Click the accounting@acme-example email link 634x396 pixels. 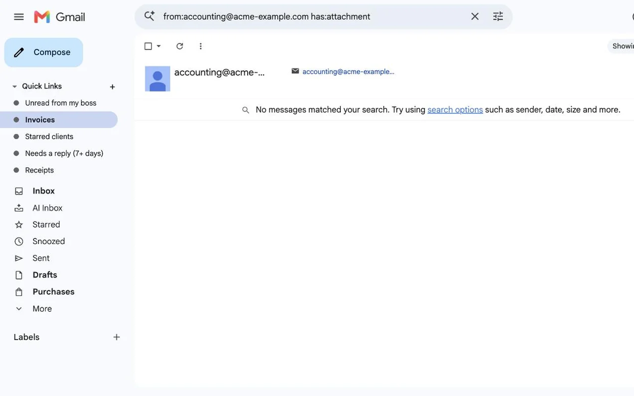point(348,71)
